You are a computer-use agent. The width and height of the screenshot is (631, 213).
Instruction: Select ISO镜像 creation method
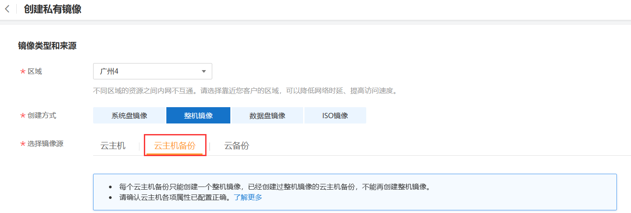[x=335, y=116]
